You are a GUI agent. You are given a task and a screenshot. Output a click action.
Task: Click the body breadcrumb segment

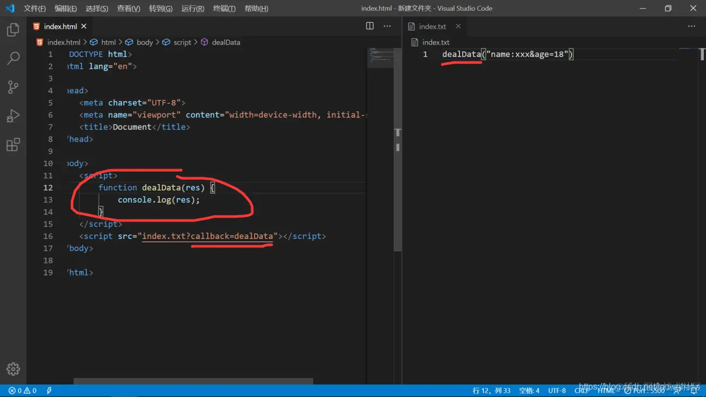pos(140,42)
